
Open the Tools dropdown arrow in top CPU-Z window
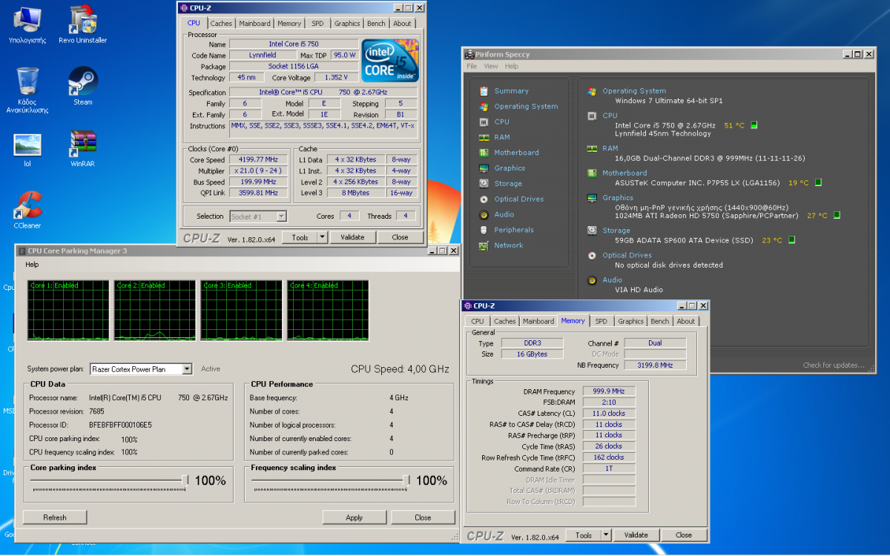tap(322, 237)
